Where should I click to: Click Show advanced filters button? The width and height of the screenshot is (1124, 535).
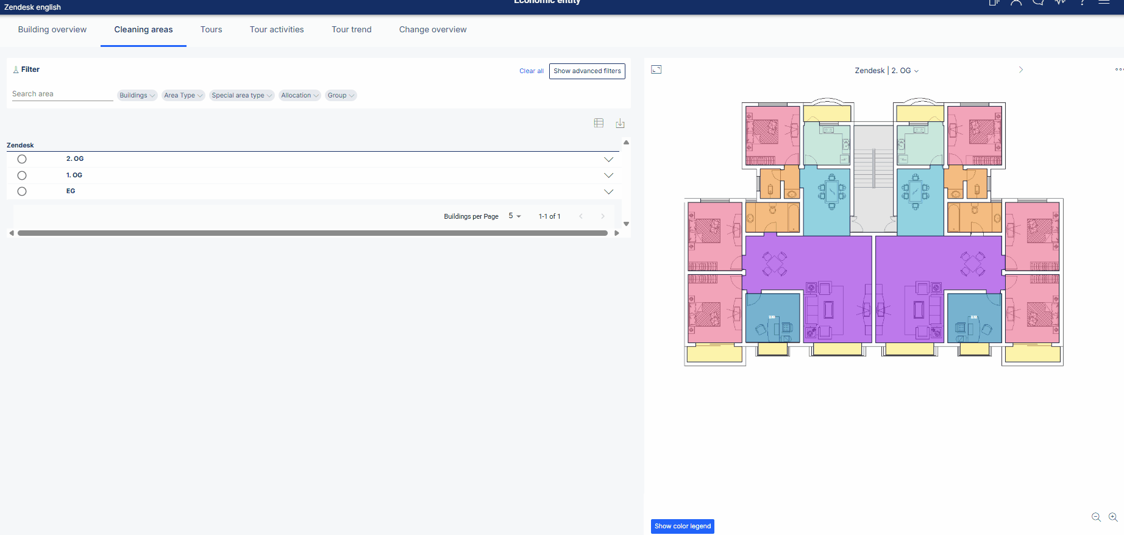pos(587,71)
